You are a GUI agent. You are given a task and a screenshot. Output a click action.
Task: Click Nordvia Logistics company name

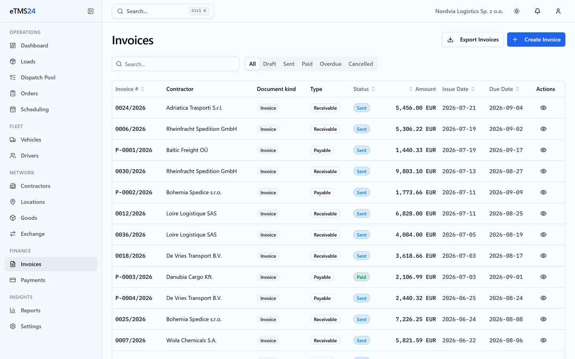click(x=469, y=11)
